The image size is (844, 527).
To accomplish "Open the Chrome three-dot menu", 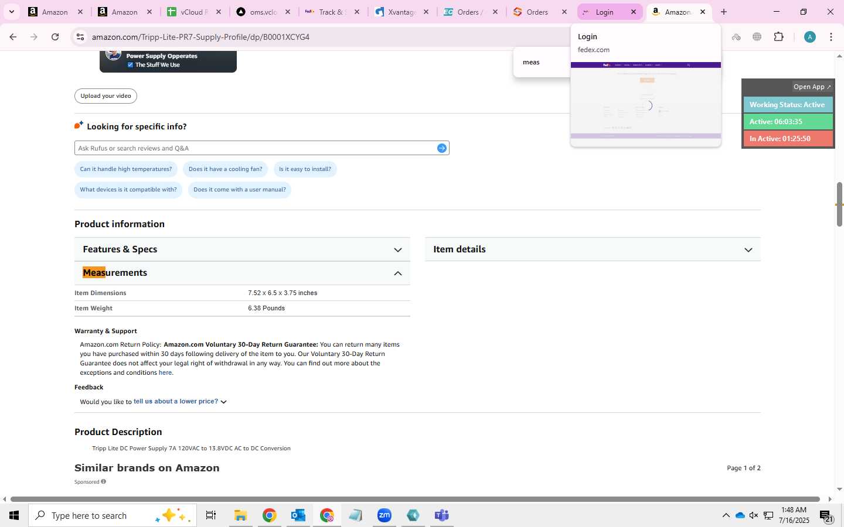I will [831, 37].
